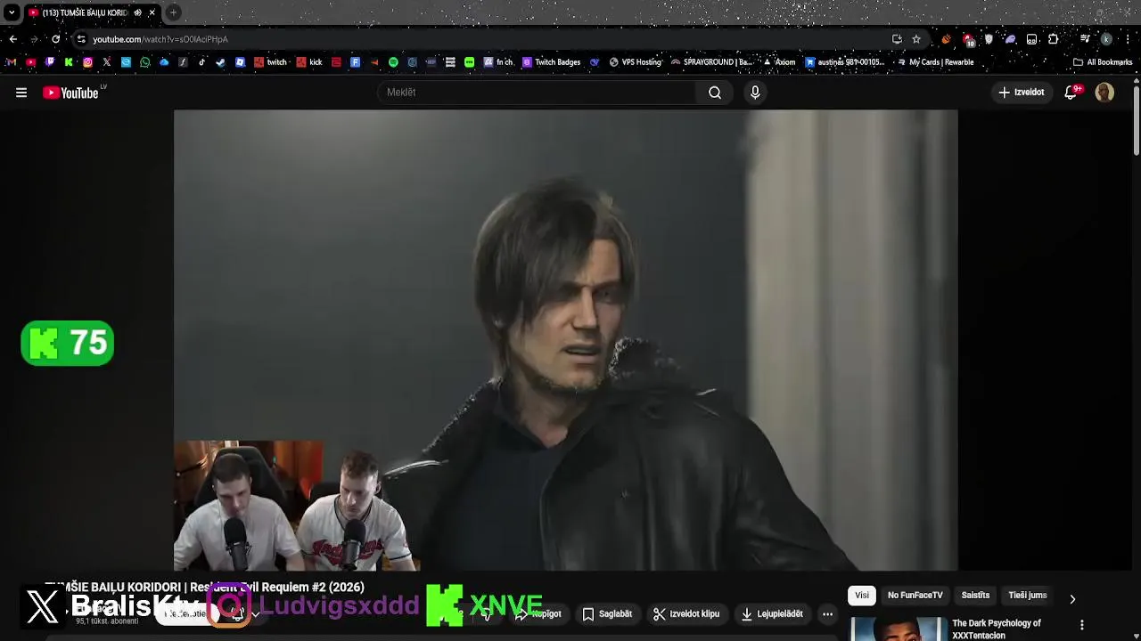Screen dimensions: 1141x641
Task: Bookmark this page with star icon
Action: click(916, 39)
